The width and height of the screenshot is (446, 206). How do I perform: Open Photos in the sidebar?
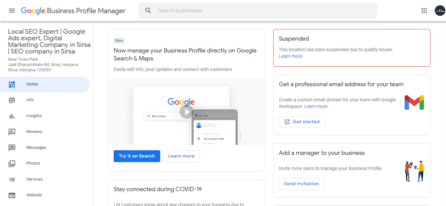click(x=45, y=163)
